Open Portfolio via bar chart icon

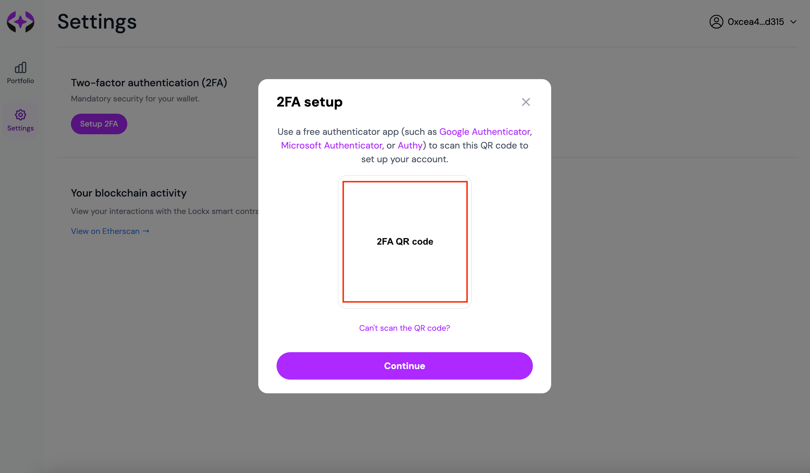(x=21, y=67)
